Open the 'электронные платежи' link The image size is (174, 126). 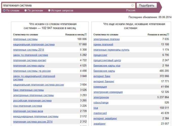[106, 39]
